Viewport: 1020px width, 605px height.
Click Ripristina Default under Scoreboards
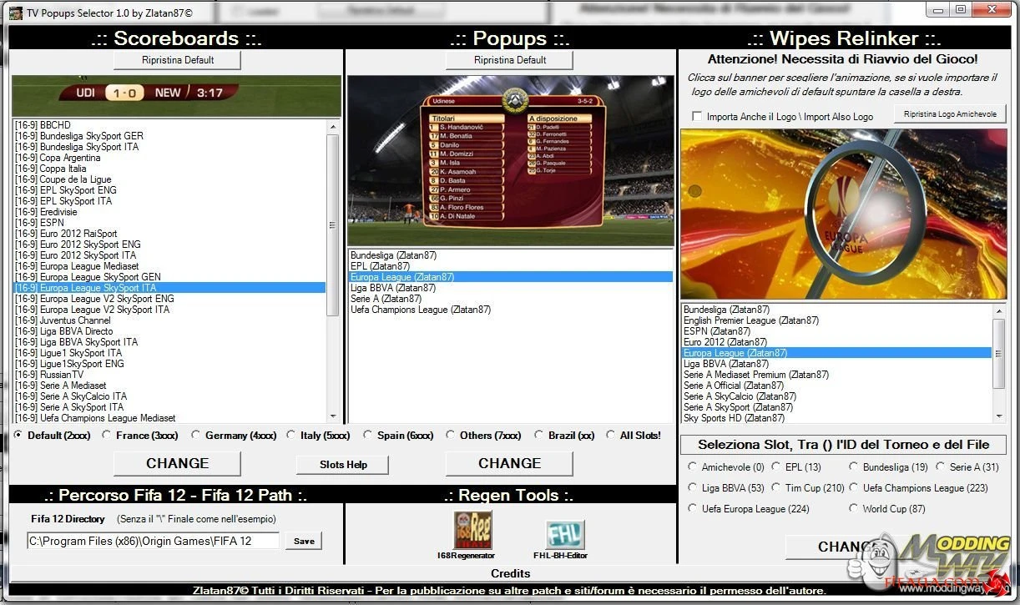177,60
